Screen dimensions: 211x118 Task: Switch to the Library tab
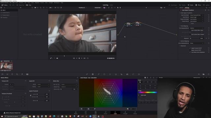click(x=181, y=8)
